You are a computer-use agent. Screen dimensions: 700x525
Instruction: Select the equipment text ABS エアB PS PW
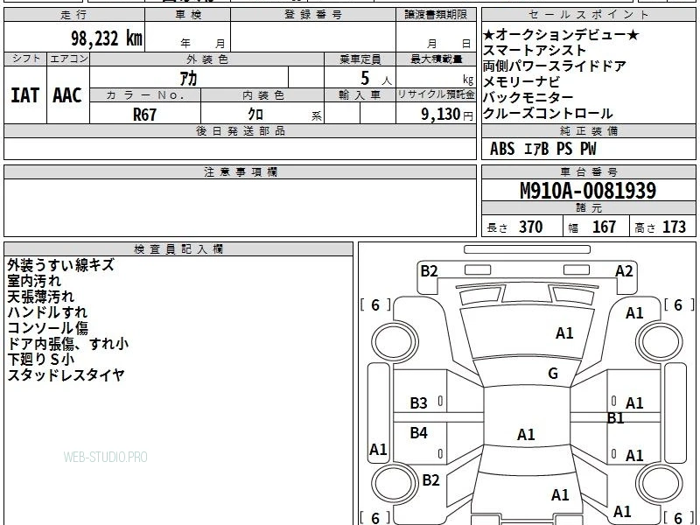click(x=542, y=149)
